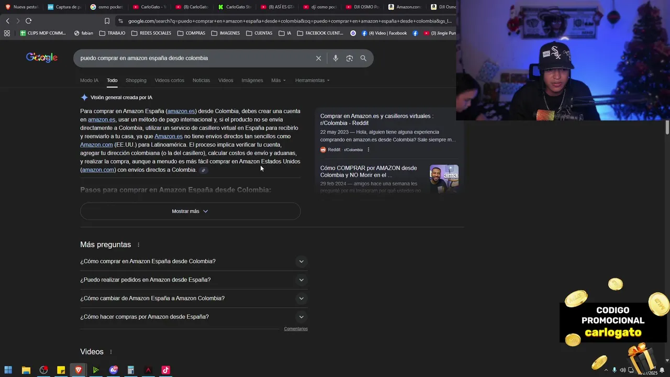This screenshot has width=670, height=377.
Task: Open options beside Más preguntas heading
Action: click(139, 245)
